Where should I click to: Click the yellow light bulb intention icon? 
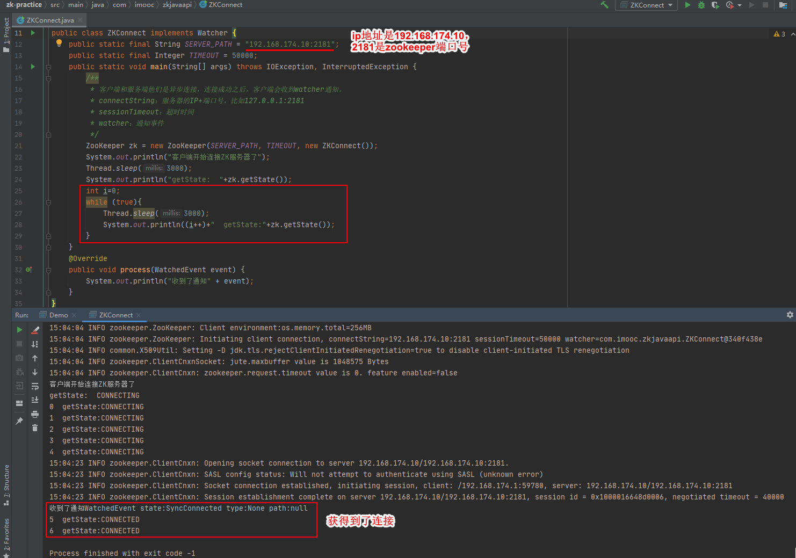tap(59, 44)
